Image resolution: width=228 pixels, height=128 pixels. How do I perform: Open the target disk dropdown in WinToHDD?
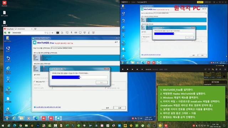[x=86, y=48]
